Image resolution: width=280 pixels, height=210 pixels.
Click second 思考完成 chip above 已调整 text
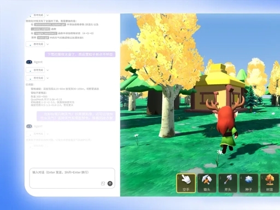point(36,78)
